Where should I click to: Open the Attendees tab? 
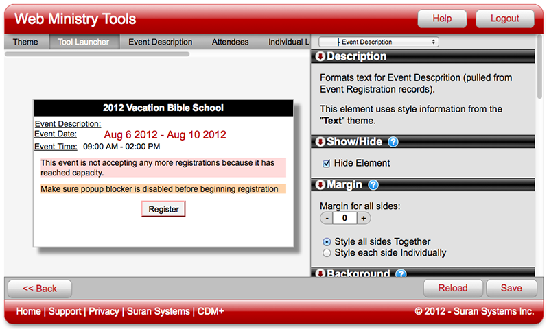[x=230, y=42]
